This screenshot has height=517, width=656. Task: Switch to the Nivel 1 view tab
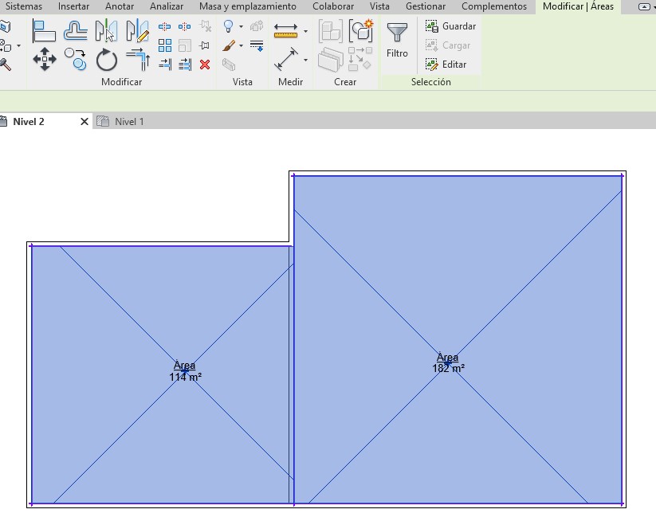click(128, 122)
